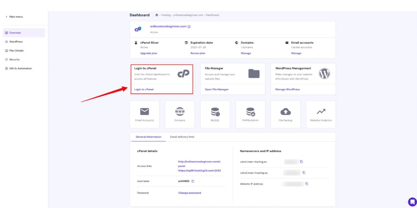
Task: Open the Domains globe icon tile
Action: point(179,114)
